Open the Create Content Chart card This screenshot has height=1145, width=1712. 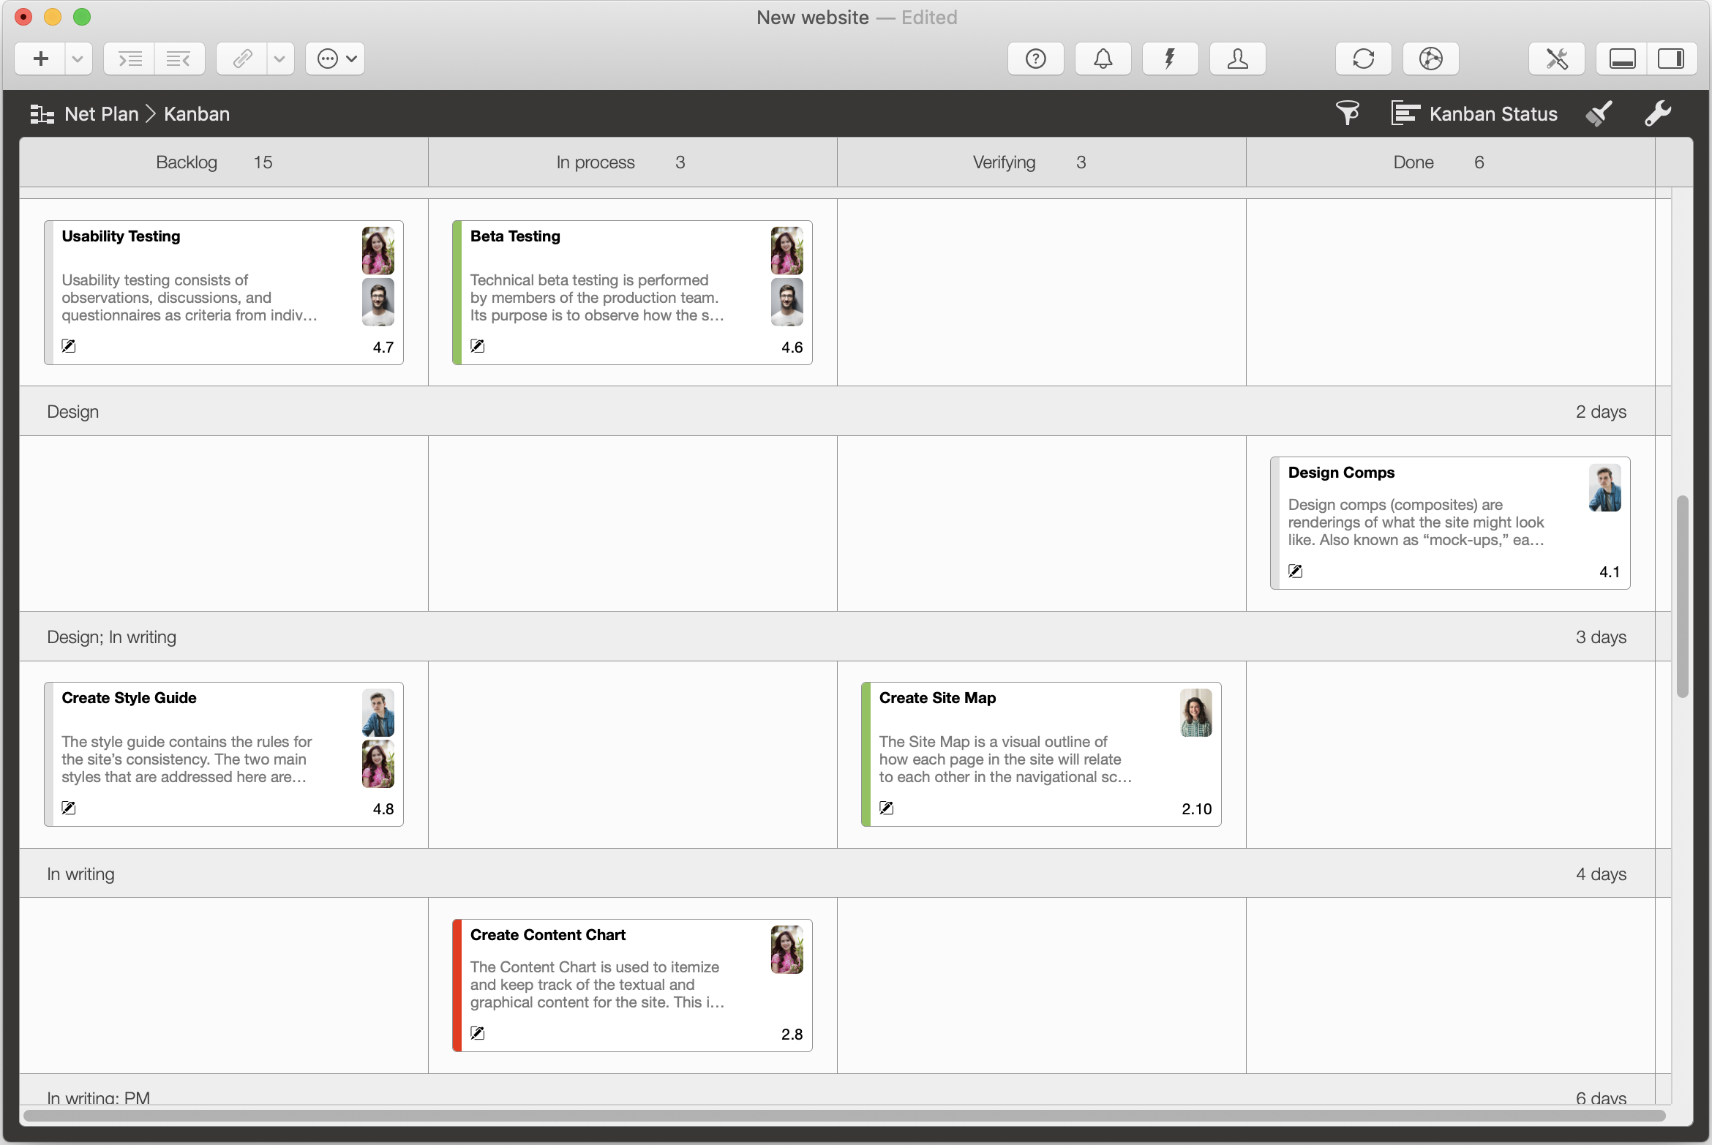click(x=632, y=985)
